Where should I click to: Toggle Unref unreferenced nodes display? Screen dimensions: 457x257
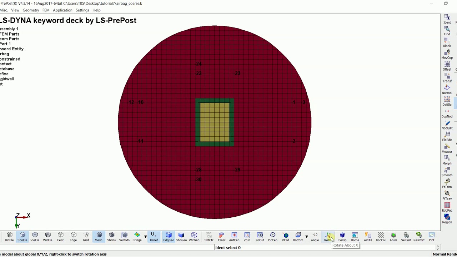coord(154,237)
